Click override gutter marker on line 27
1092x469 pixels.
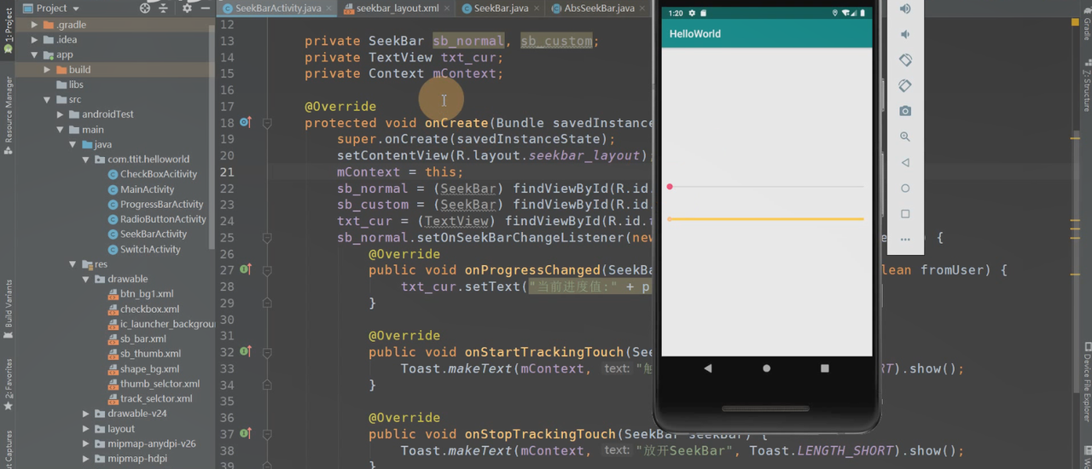click(x=246, y=269)
